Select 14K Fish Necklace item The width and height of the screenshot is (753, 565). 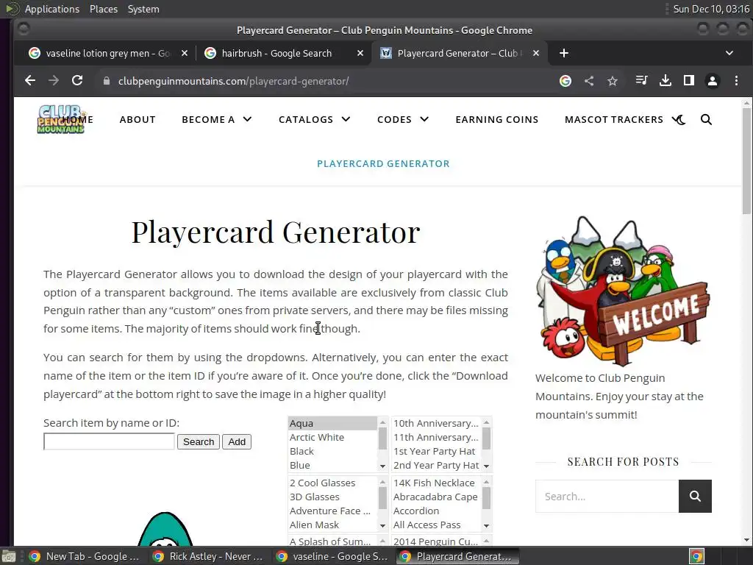436,483
